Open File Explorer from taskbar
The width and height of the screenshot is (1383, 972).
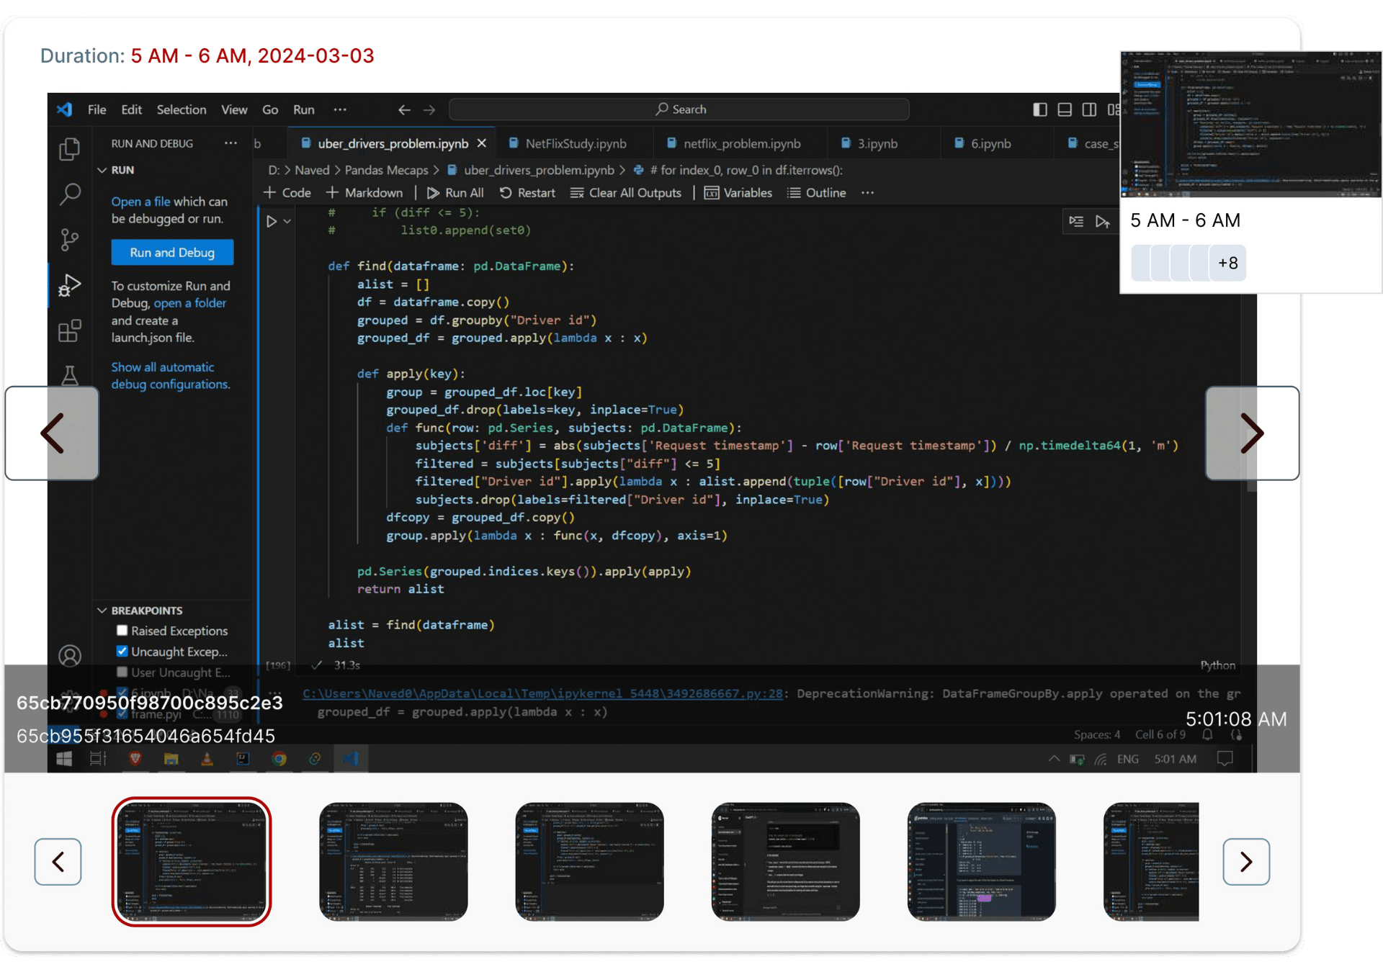pyautogui.click(x=171, y=758)
